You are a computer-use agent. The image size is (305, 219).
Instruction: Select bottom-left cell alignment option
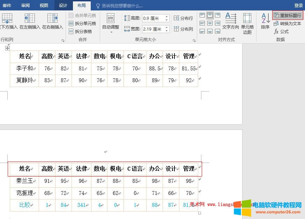pos(202,31)
